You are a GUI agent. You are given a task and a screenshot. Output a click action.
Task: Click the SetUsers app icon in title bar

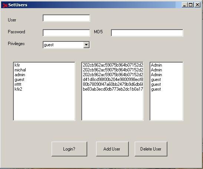coord(5,5)
